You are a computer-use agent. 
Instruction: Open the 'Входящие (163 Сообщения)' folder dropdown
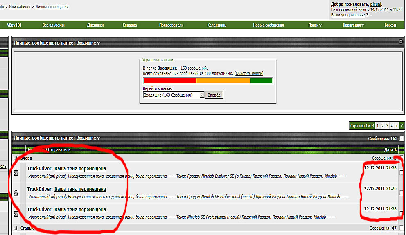174,95
